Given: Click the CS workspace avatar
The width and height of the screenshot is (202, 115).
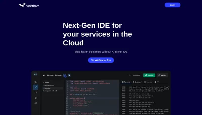Looking at the screenshot, I should tap(35, 74).
